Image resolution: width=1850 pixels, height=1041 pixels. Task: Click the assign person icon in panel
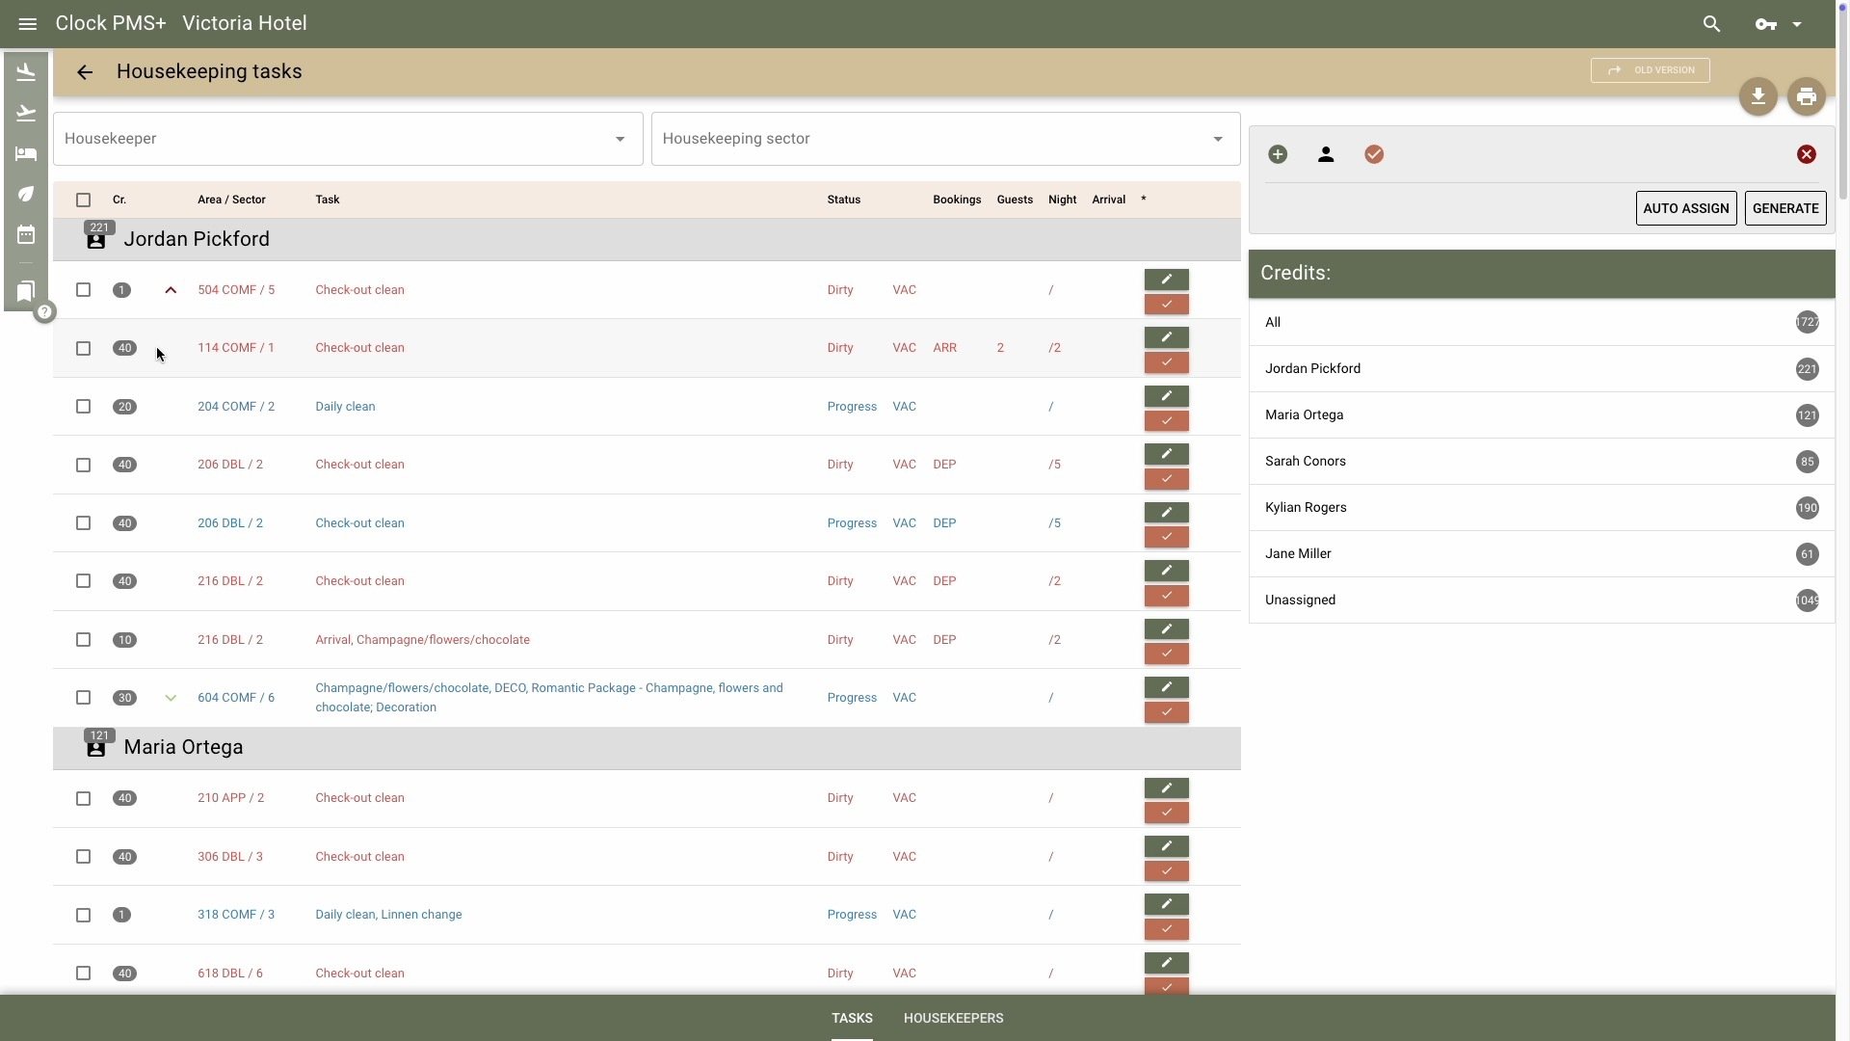coord(1326,154)
